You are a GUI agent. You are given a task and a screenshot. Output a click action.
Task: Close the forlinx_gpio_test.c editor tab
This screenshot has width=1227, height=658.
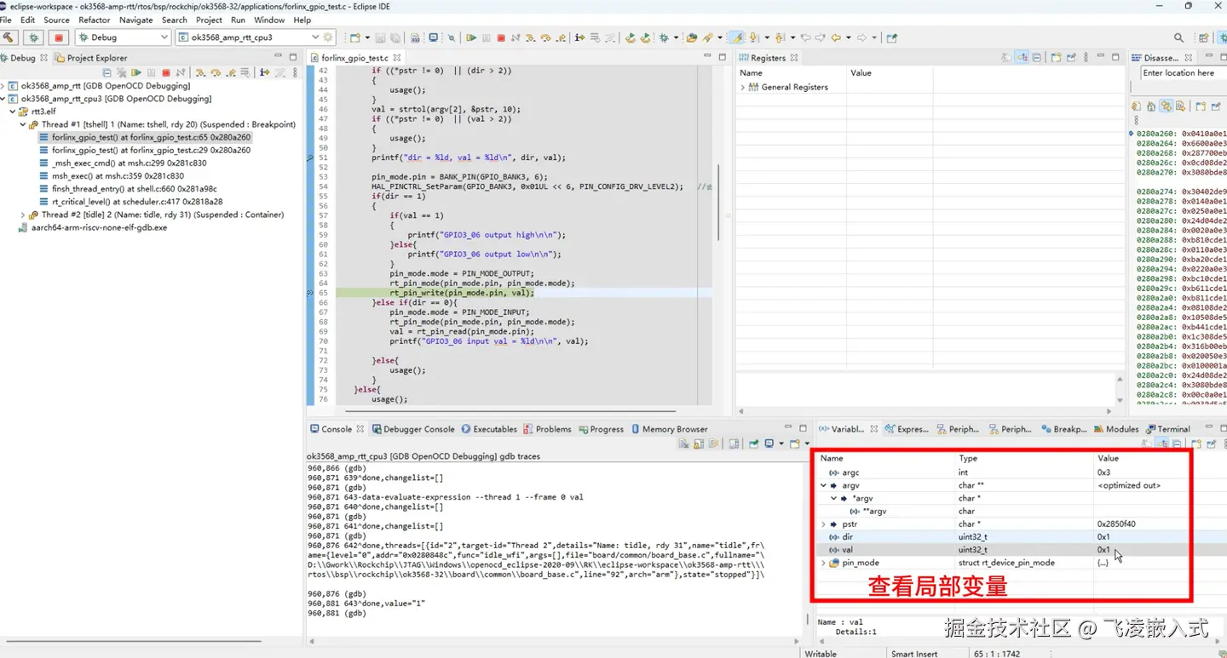coord(396,58)
